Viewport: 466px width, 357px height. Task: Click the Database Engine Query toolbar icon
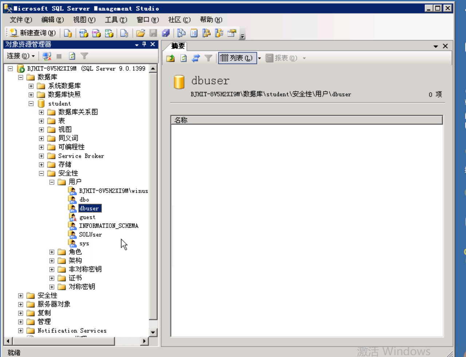pos(68,33)
